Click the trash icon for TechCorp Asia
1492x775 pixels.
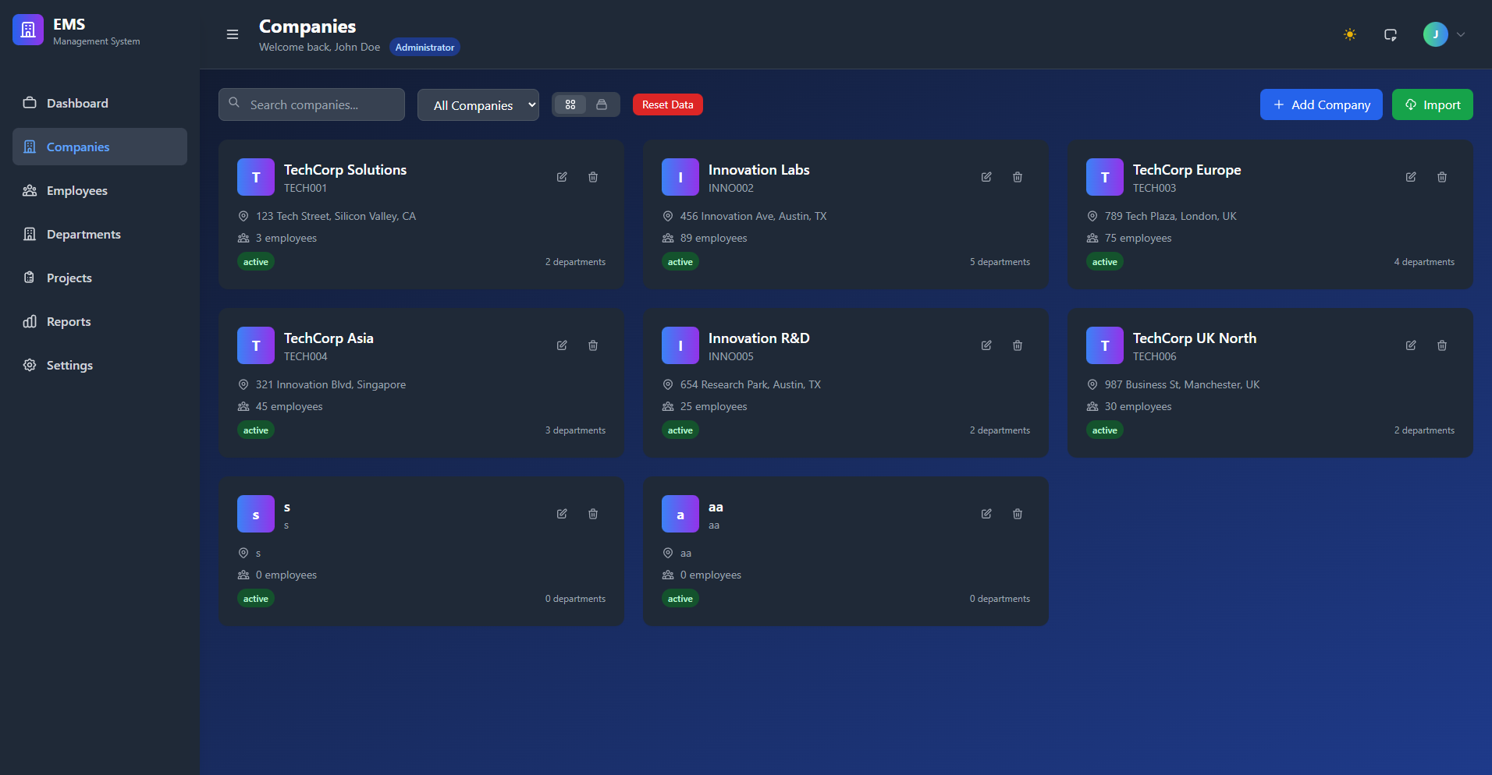tap(593, 345)
